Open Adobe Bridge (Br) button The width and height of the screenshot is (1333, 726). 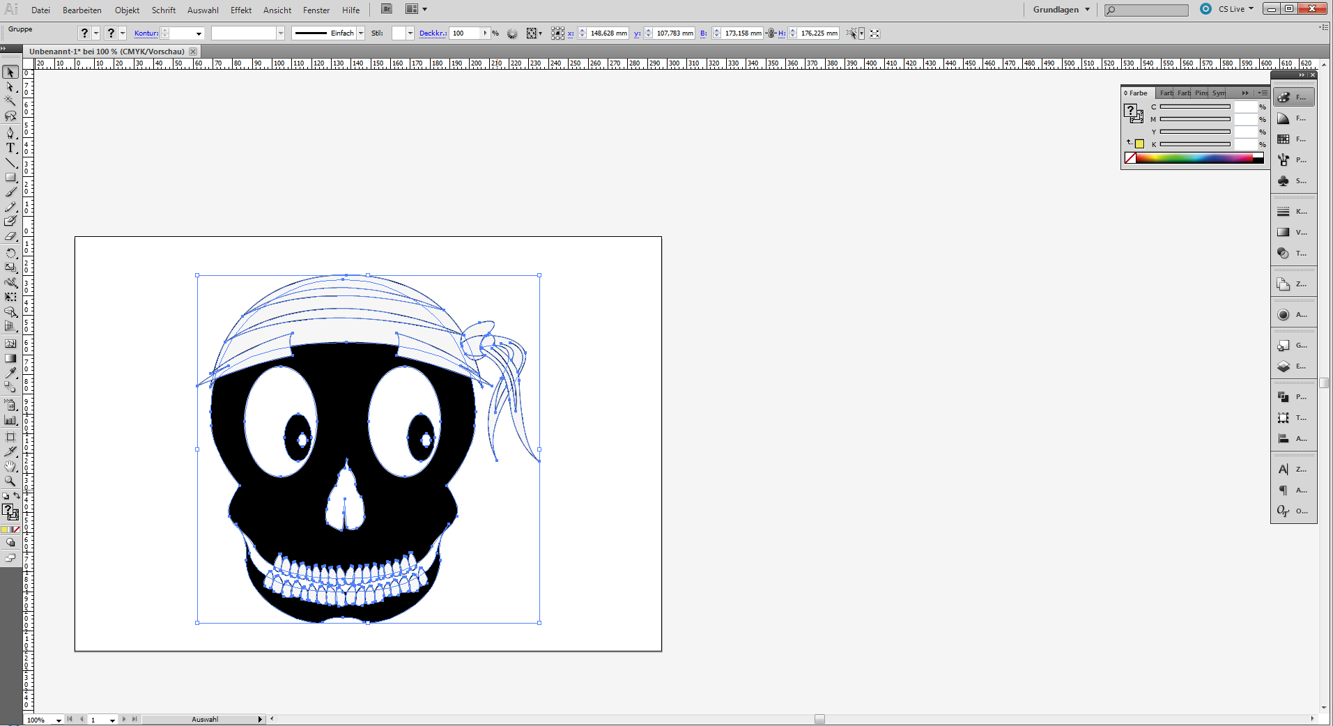(x=387, y=9)
